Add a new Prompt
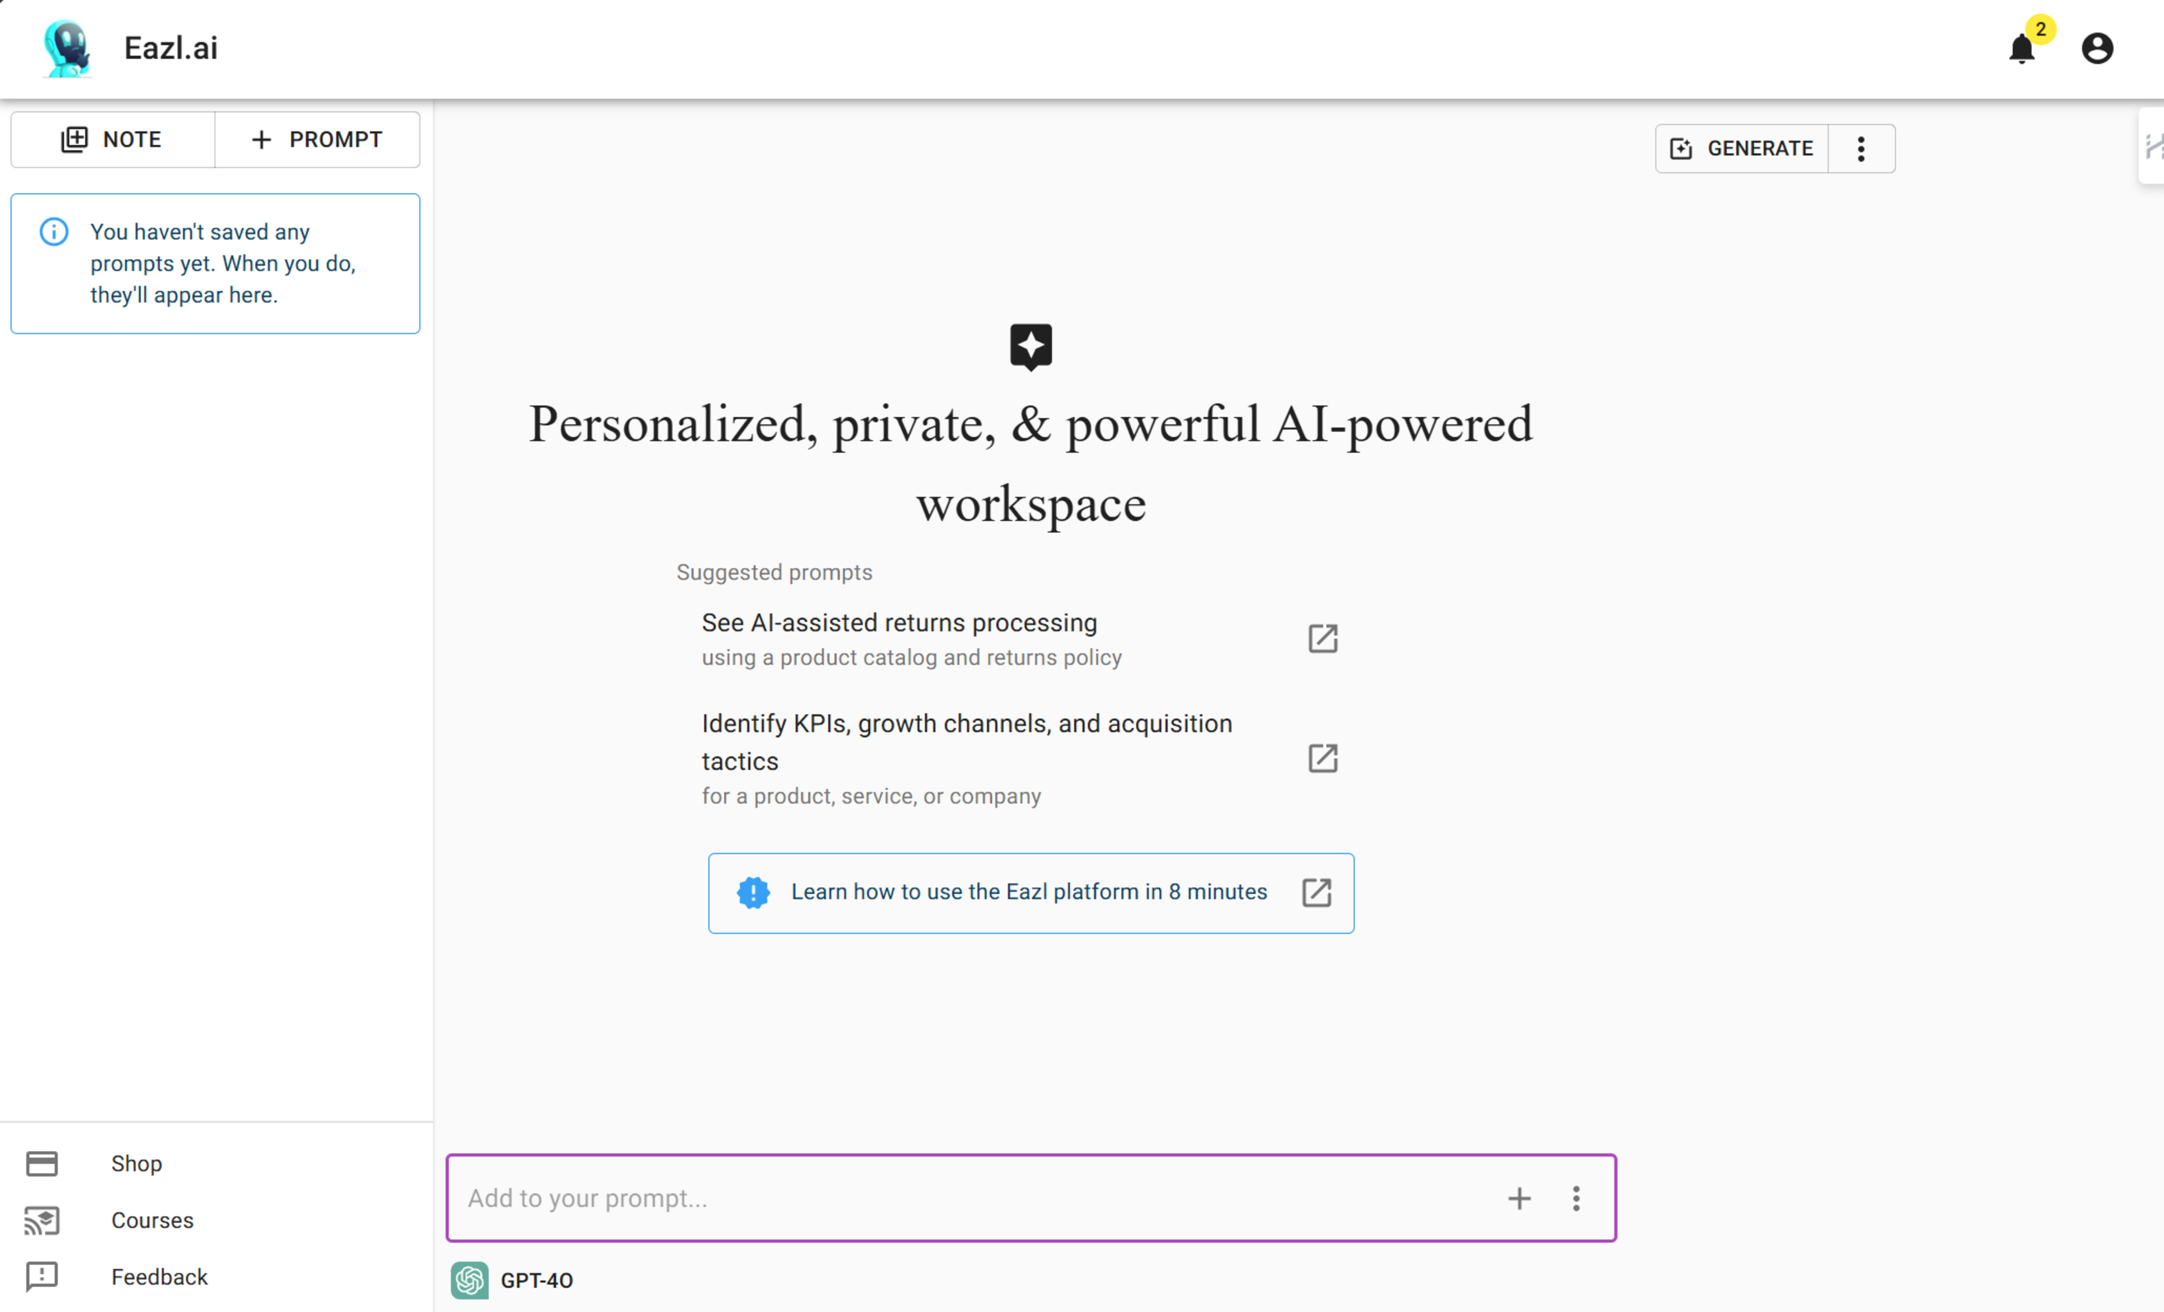2164x1312 pixels. [317, 140]
